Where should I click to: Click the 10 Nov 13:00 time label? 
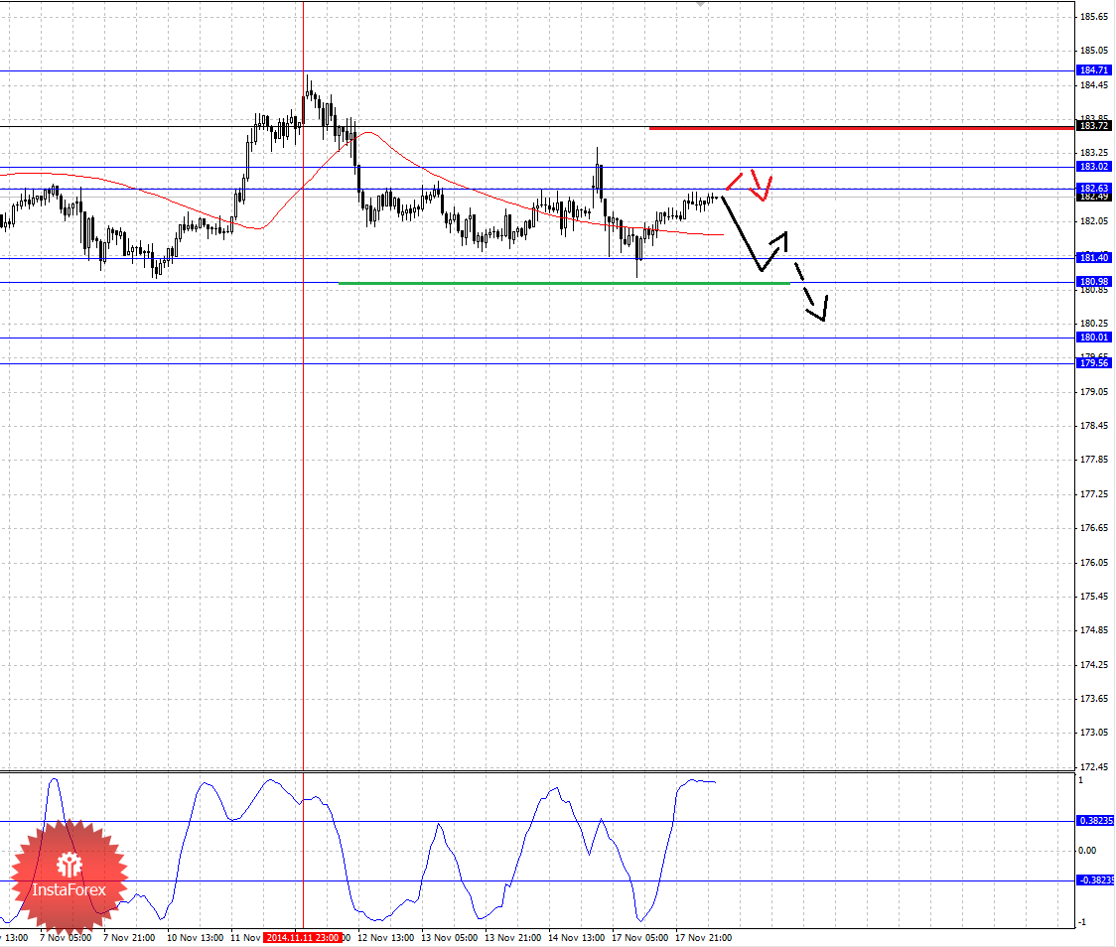[195, 938]
